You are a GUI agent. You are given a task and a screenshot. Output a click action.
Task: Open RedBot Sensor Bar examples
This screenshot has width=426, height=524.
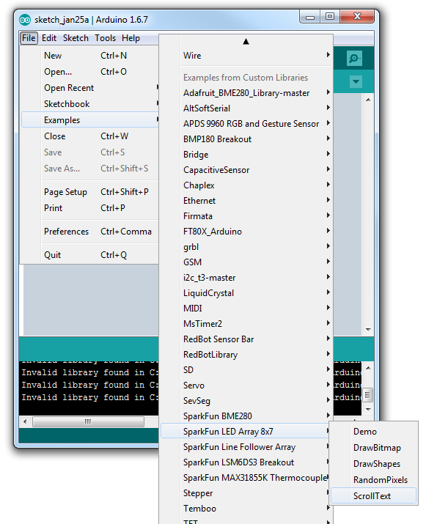(246, 339)
